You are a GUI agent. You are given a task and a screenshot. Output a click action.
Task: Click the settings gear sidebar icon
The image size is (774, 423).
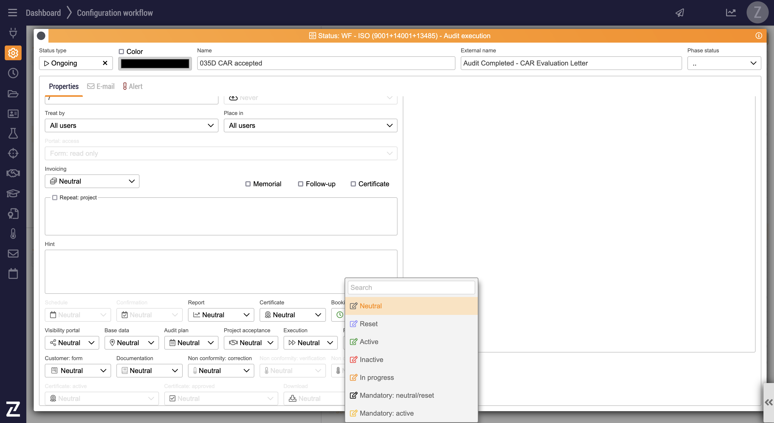point(13,53)
